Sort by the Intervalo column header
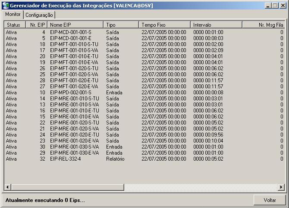 pyautogui.click(x=216, y=25)
